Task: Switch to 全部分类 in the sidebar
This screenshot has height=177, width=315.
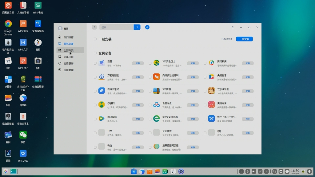Action: tap(70, 50)
